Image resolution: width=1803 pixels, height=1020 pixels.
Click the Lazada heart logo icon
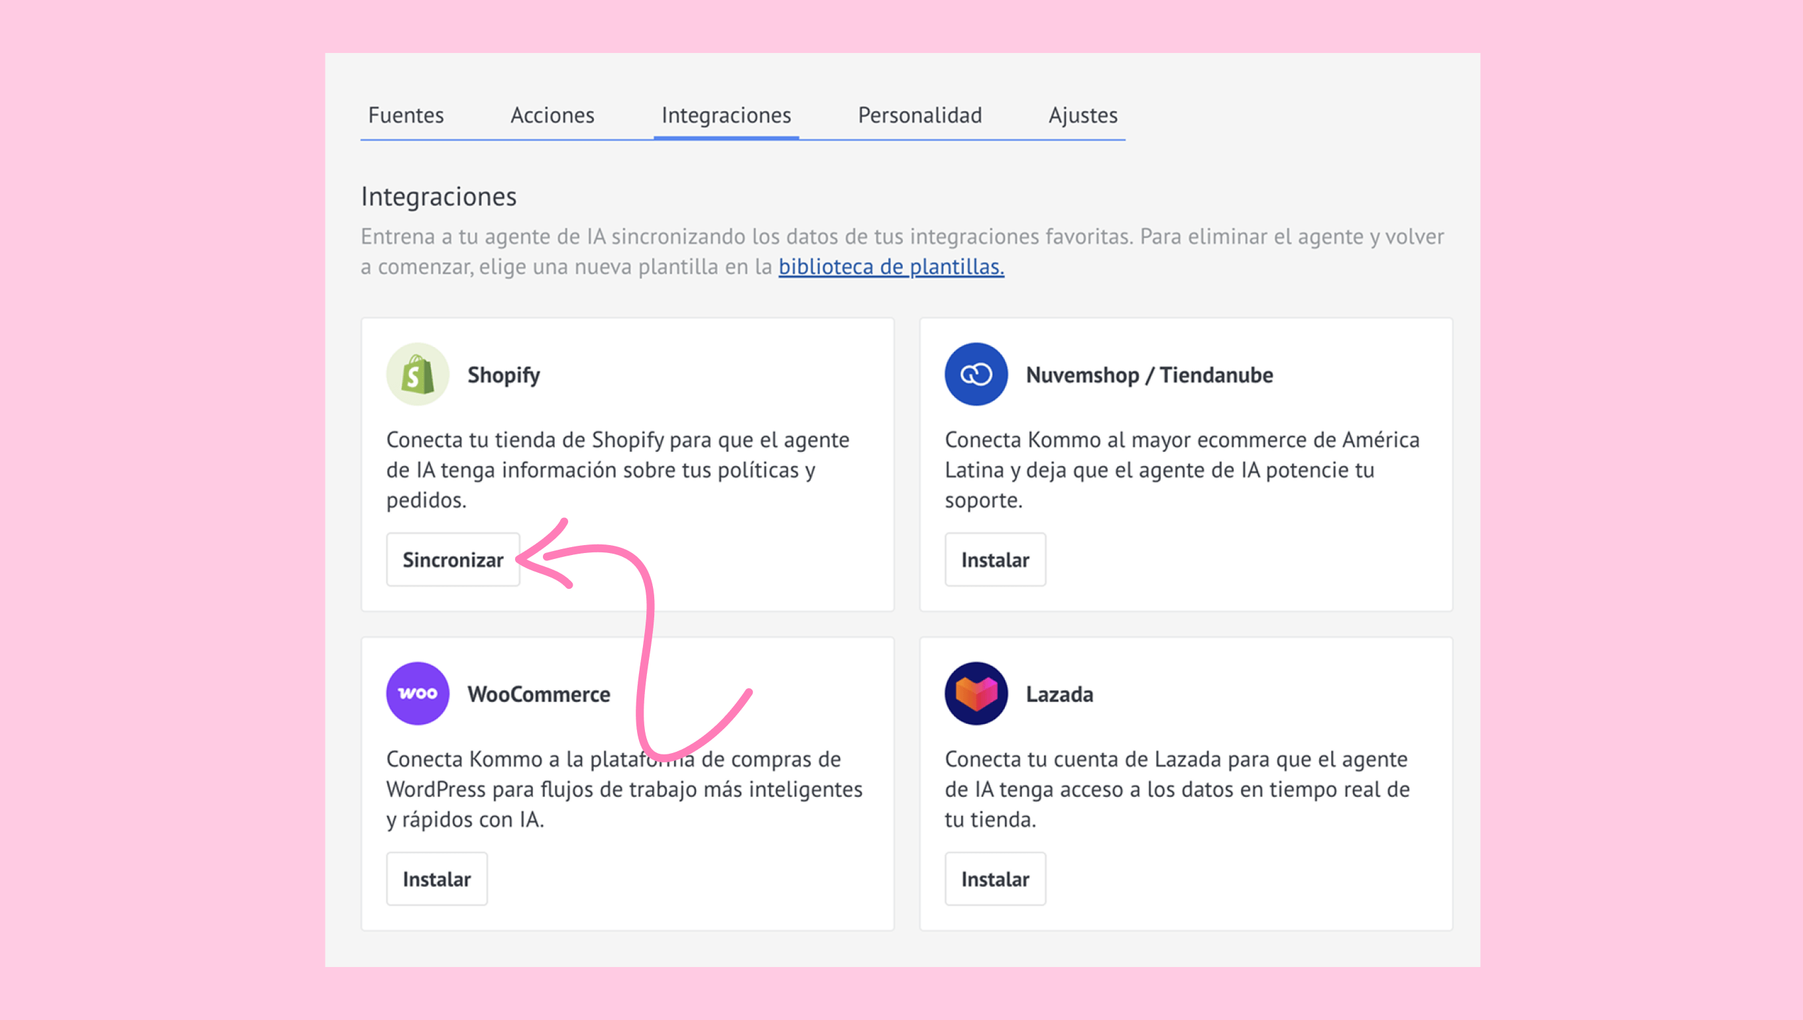975,693
